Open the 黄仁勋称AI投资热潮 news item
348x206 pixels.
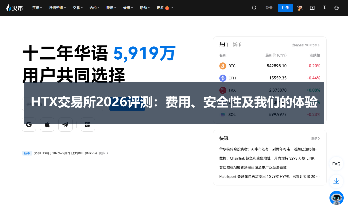(x=253, y=167)
